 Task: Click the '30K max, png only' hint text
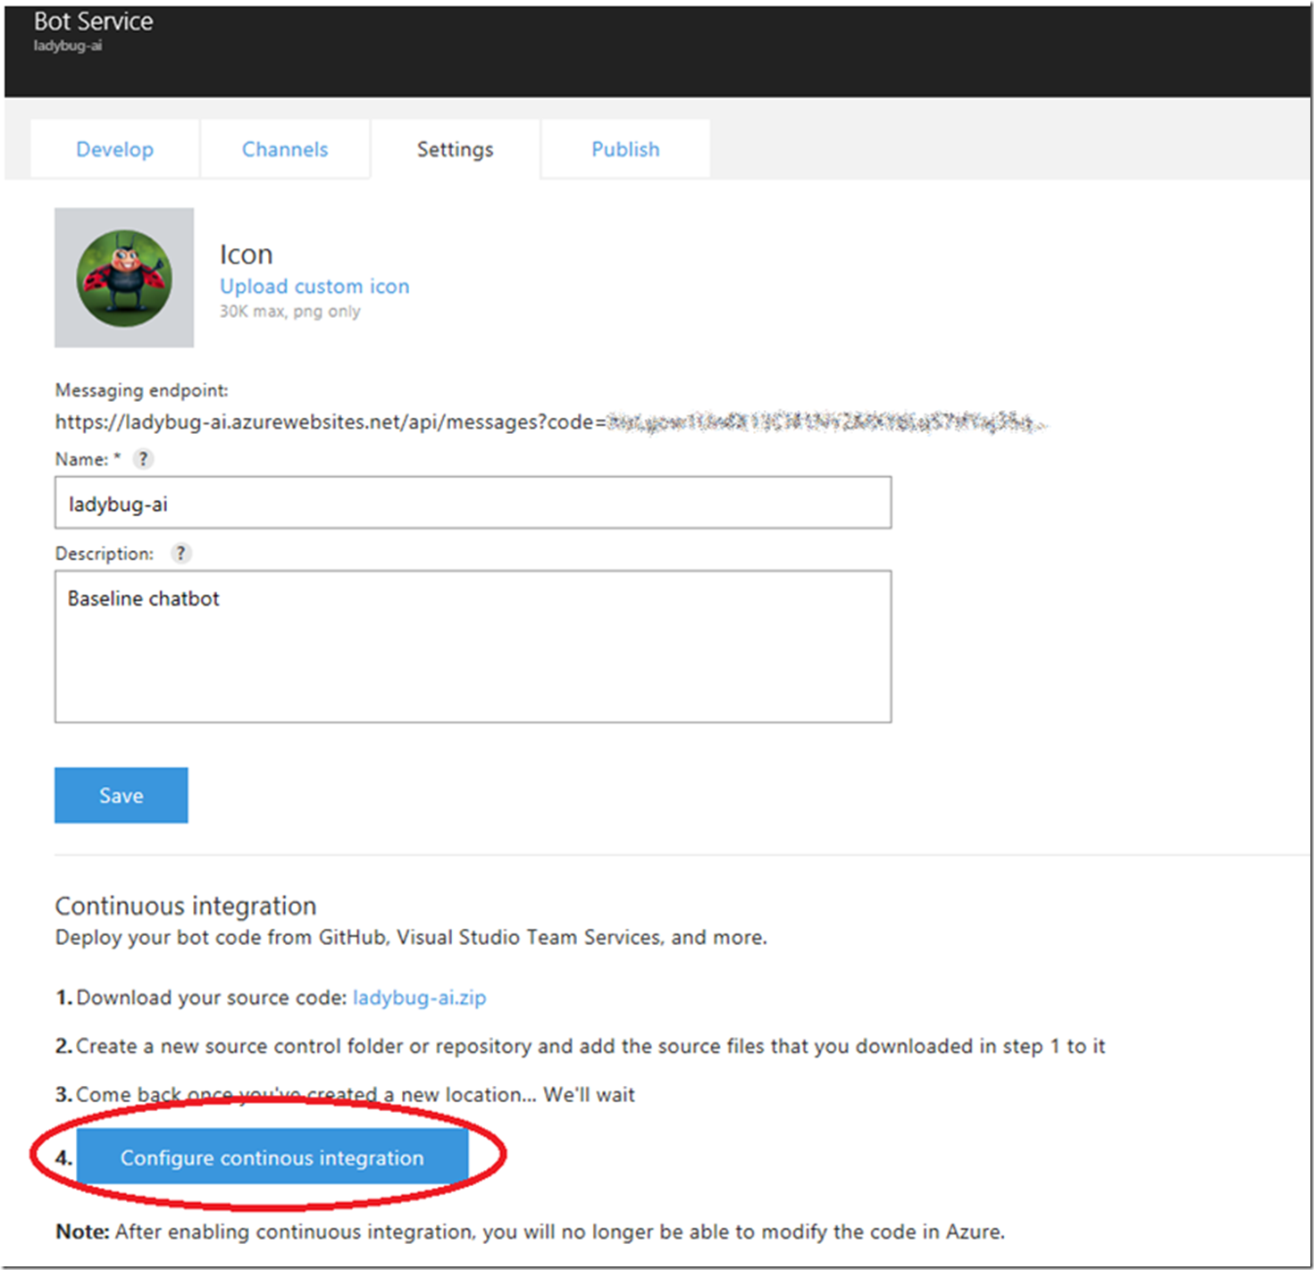(x=290, y=312)
